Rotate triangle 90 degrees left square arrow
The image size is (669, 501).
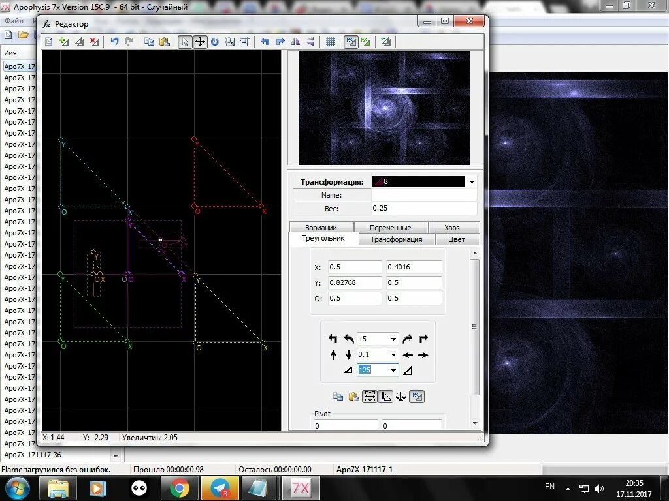pyautogui.click(x=333, y=339)
